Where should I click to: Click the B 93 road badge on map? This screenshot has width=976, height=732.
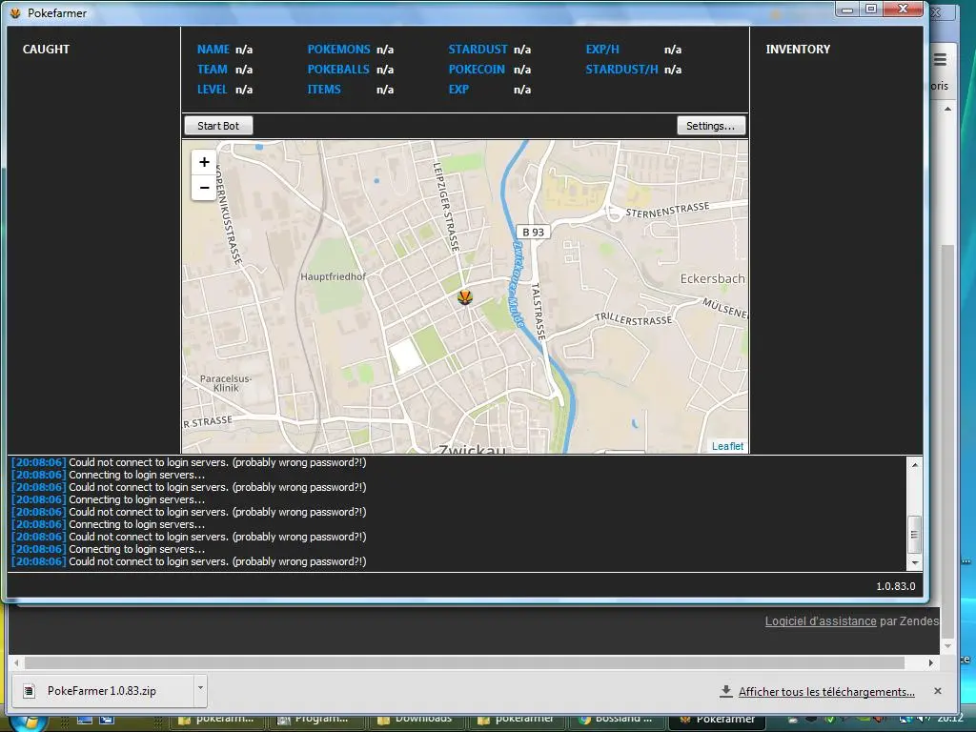pos(533,233)
